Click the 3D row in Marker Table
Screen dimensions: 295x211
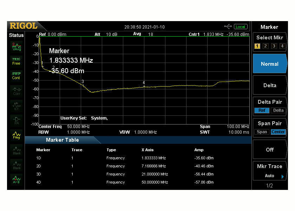(x=138, y=174)
